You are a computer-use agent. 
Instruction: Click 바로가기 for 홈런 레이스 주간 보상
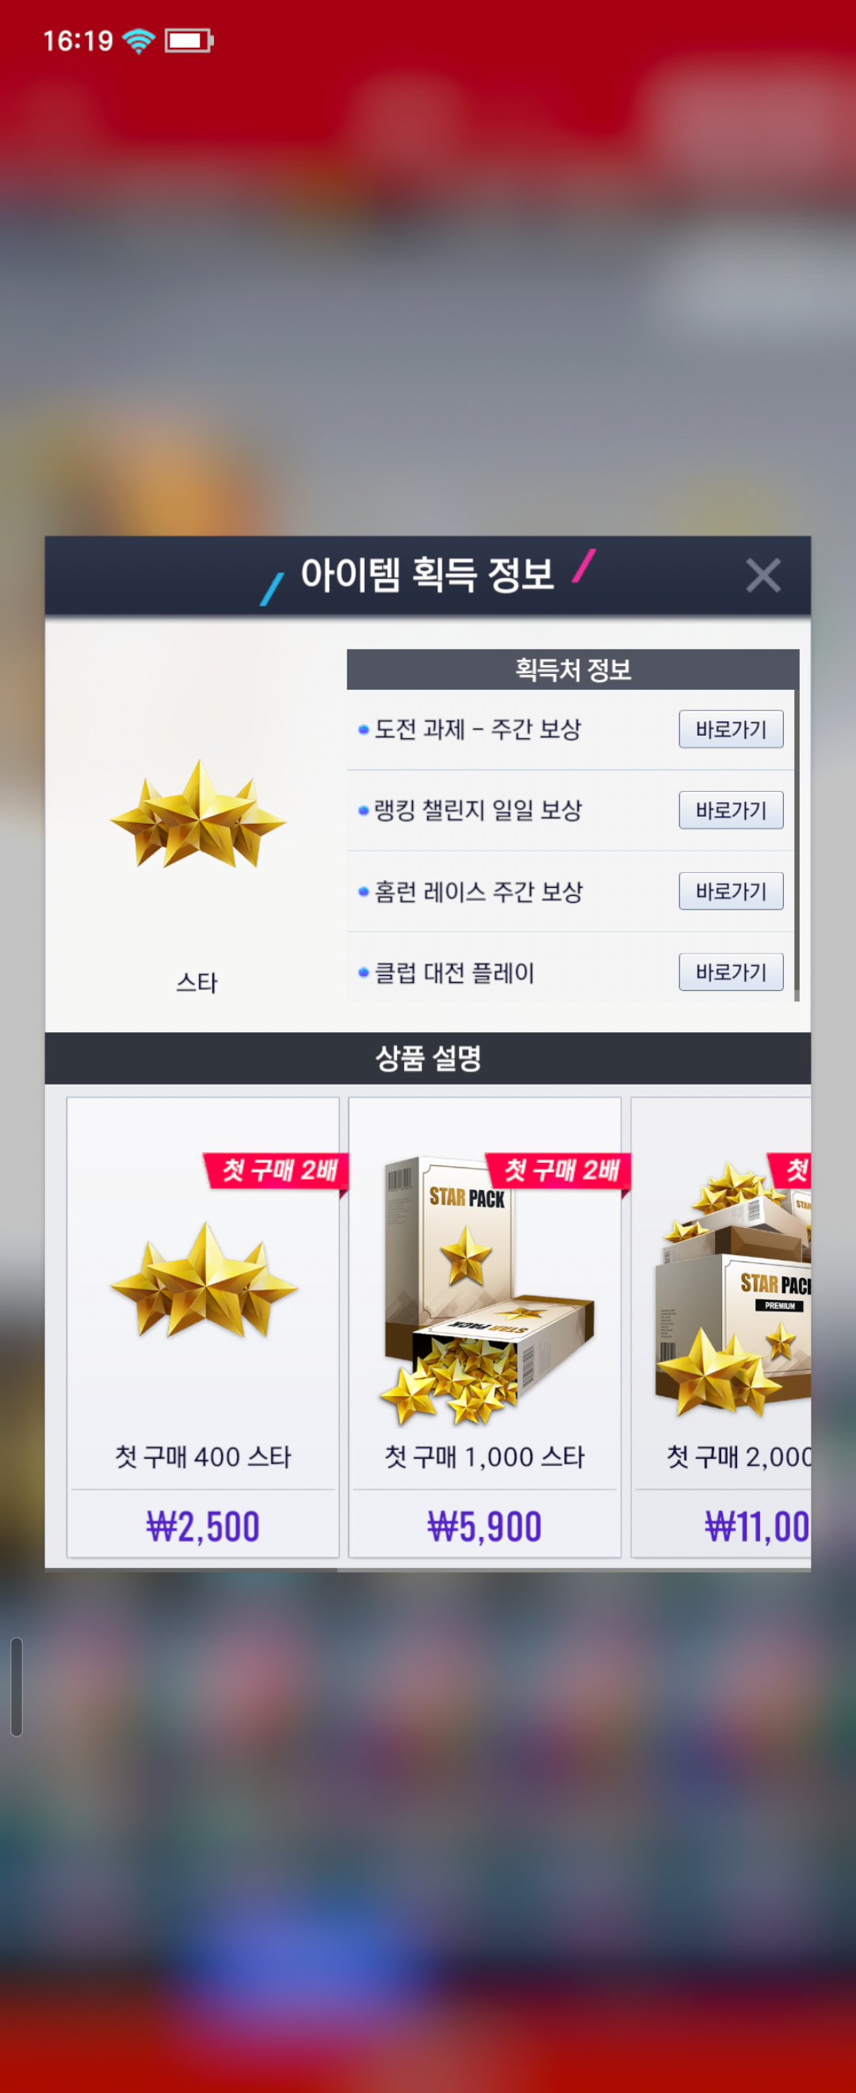pos(731,891)
